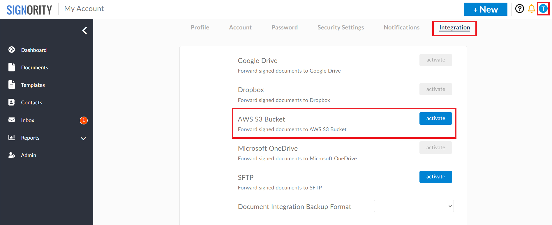This screenshot has width=552, height=225.
Task: Click the Contacts address book icon
Action: 12,102
